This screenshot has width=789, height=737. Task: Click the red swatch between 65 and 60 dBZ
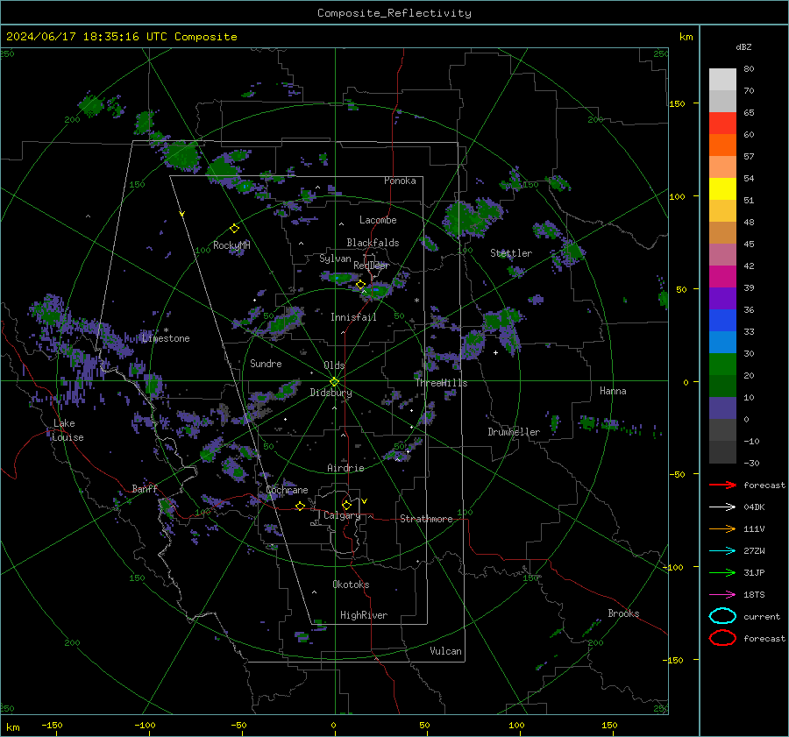722,124
